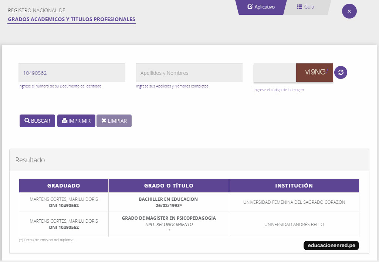Click graduate name in the Magíster row
379x262 pixels.
click(64, 221)
